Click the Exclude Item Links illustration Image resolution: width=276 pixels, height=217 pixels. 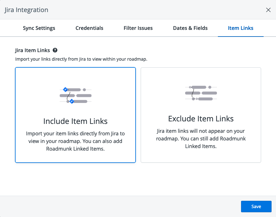[x=201, y=93]
